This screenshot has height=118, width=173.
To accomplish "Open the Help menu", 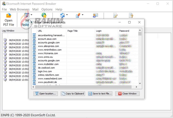I will (59, 10).
